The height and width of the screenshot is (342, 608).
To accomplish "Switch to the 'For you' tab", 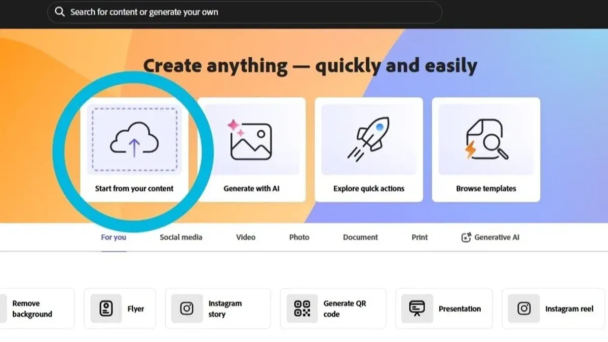I will click(113, 237).
